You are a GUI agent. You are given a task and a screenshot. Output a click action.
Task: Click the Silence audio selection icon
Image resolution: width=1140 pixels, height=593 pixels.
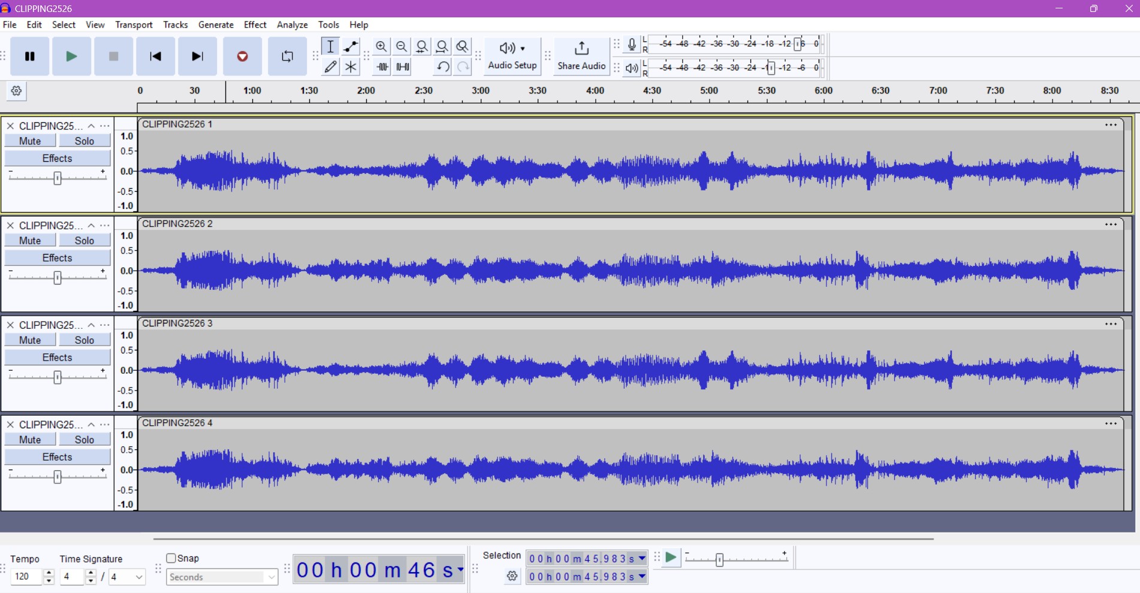[x=403, y=66]
